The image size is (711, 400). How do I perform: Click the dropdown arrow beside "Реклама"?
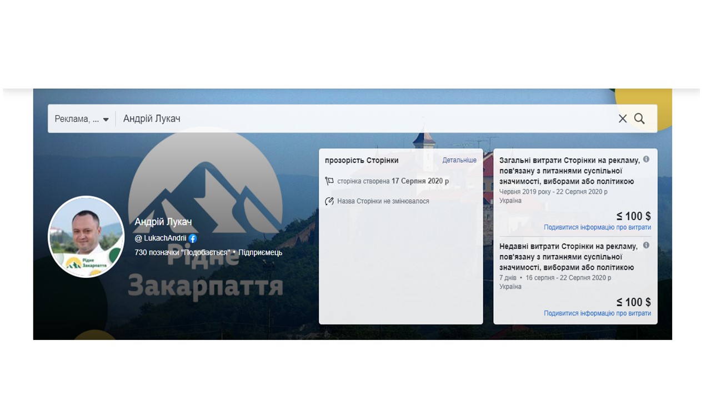click(x=106, y=119)
